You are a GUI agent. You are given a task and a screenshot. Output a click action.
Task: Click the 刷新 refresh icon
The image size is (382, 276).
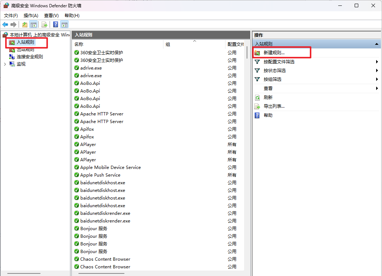tap(257, 98)
